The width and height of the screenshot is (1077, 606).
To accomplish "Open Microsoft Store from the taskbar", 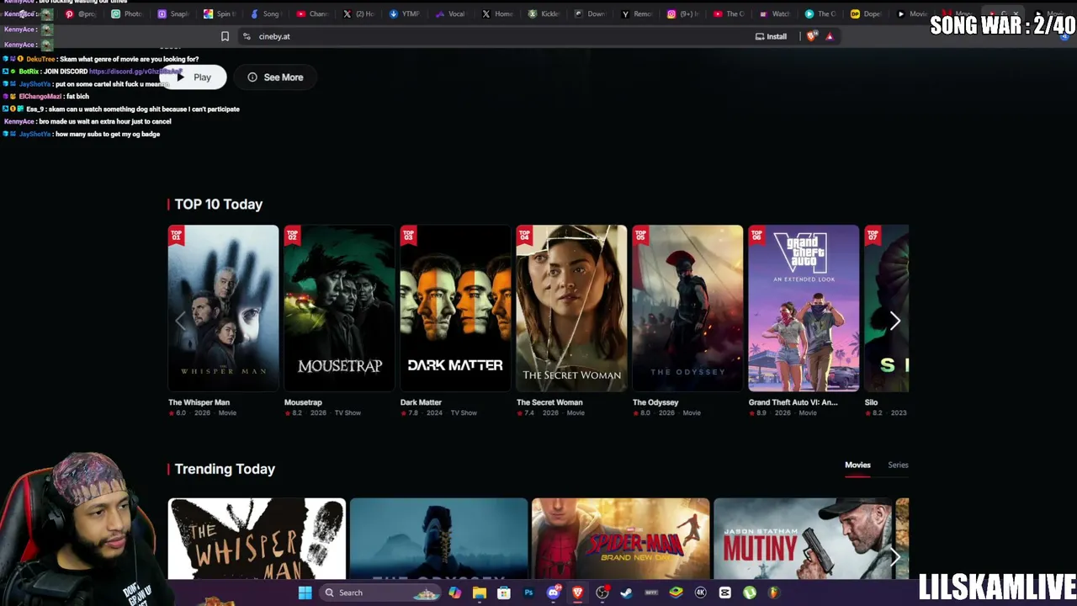I will point(503,593).
